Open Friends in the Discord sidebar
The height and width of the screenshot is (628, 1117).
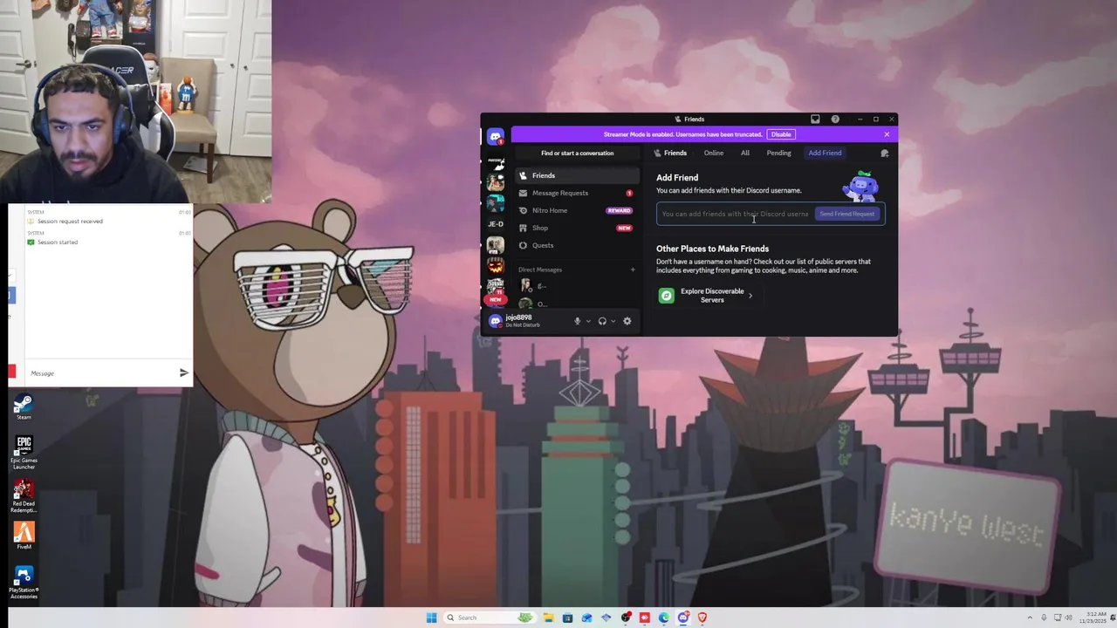(577, 175)
